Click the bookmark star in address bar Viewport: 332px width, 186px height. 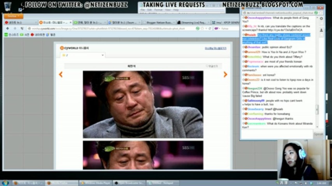pos(202,28)
